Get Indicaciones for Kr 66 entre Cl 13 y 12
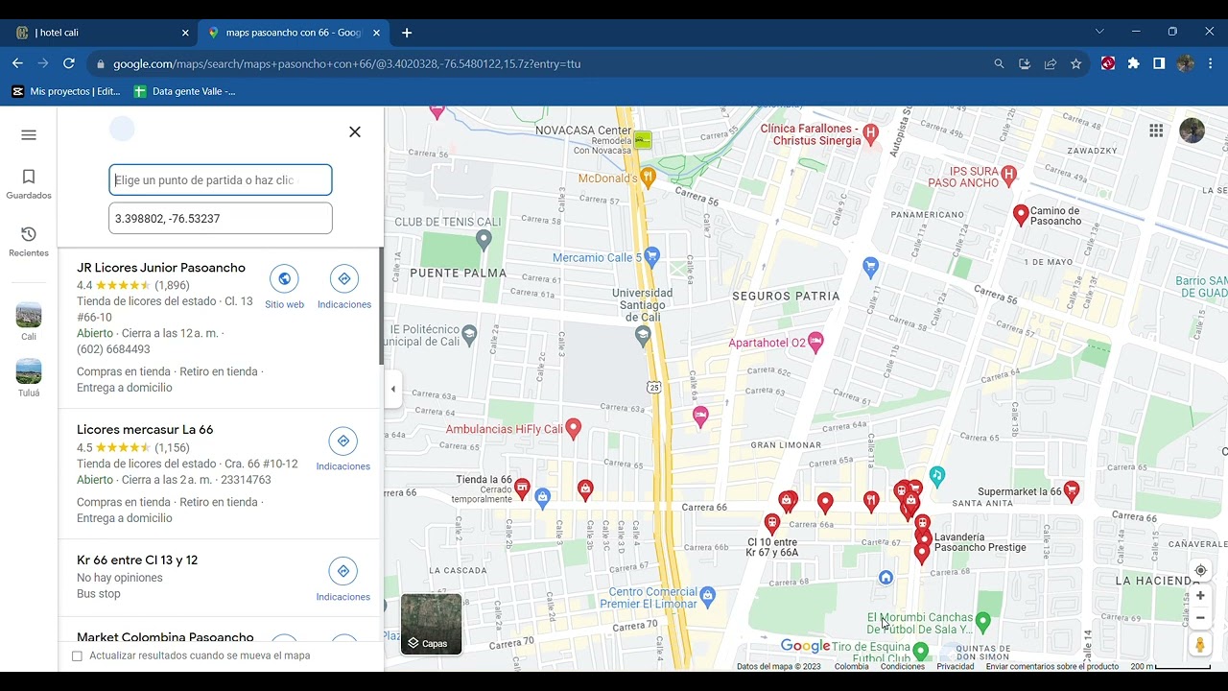 click(x=343, y=580)
